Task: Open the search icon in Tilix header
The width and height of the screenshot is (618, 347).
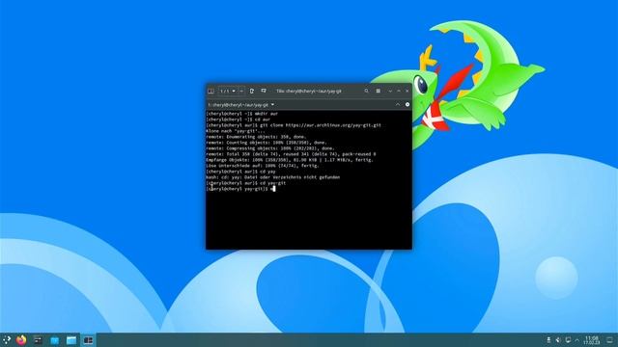Action: (x=366, y=91)
